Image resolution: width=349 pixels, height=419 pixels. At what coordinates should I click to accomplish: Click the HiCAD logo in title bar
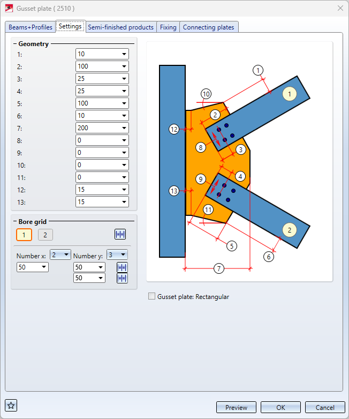pos(9,8)
